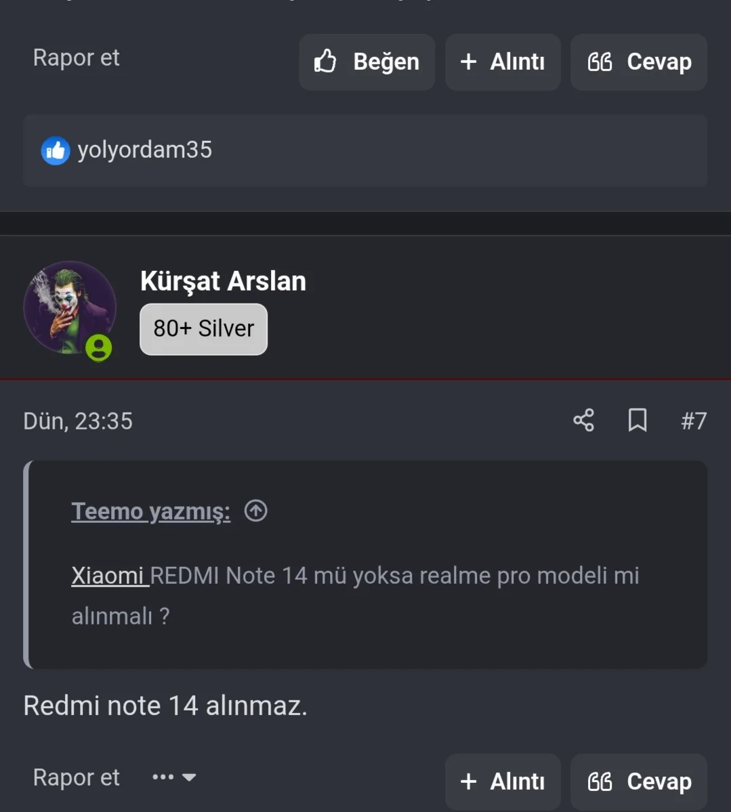
Task: Open the Dün, 23:35 timestamp link
Action: pyautogui.click(x=78, y=421)
